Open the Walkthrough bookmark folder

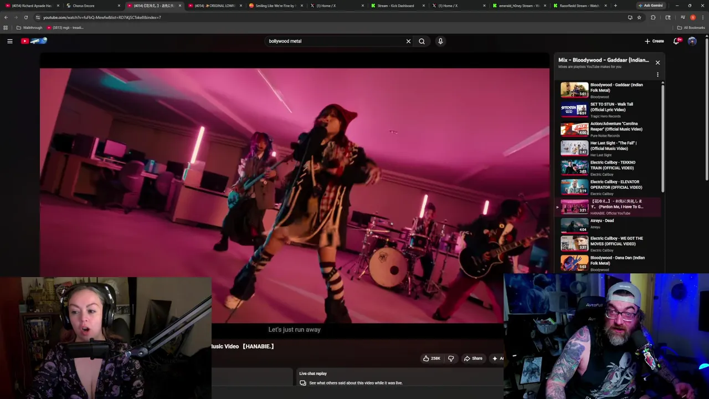pos(29,28)
